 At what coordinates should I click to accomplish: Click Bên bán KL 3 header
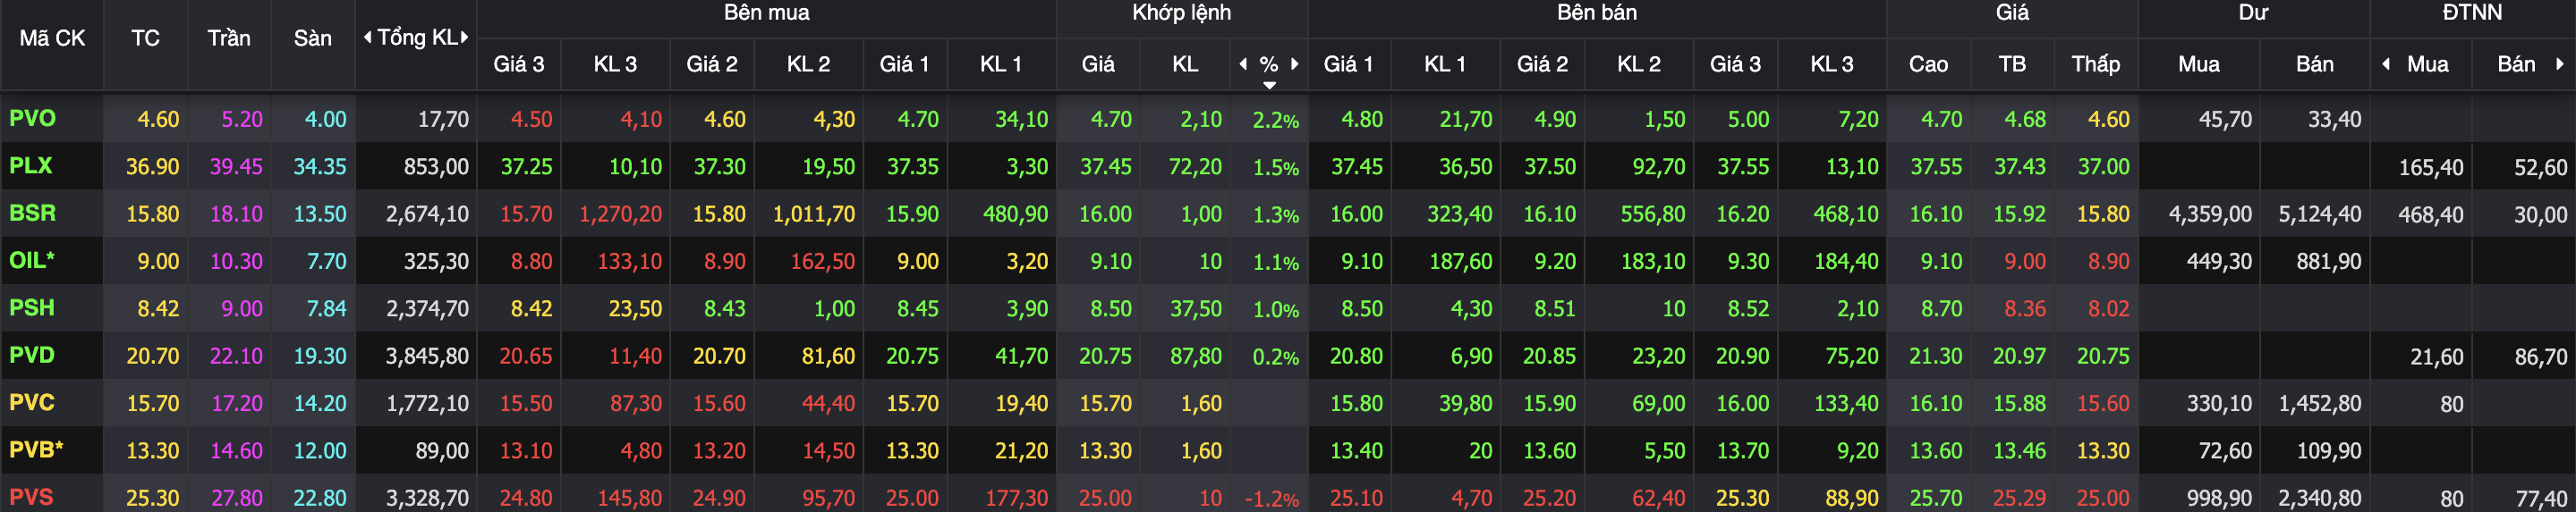[x=1832, y=65]
